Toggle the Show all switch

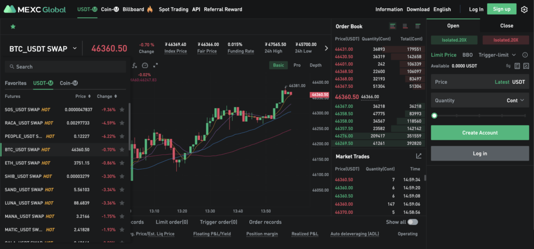(412, 222)
